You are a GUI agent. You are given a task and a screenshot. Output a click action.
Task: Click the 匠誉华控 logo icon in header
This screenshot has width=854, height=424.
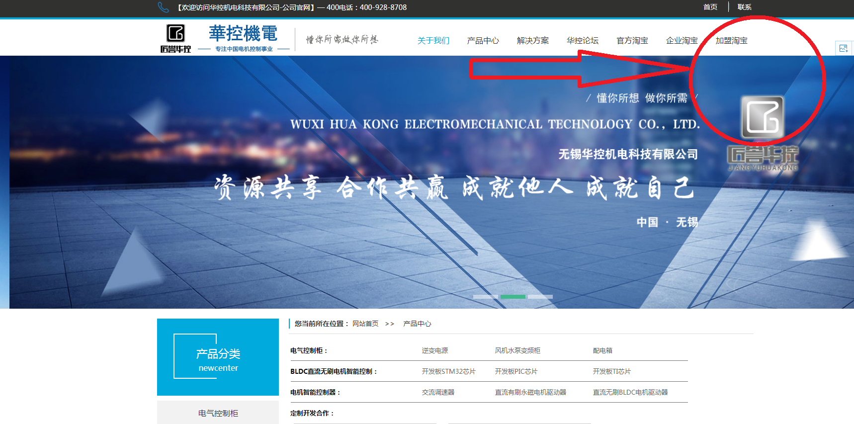coord(175,38)
